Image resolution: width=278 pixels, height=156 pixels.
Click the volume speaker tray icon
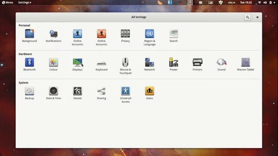coord(265,3)
